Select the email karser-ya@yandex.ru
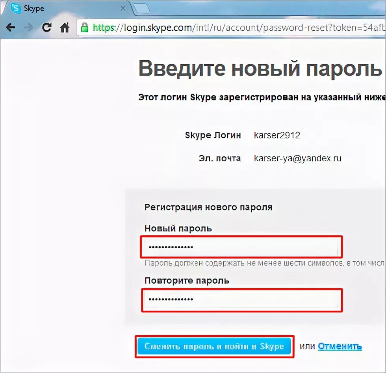 (298, 158)
